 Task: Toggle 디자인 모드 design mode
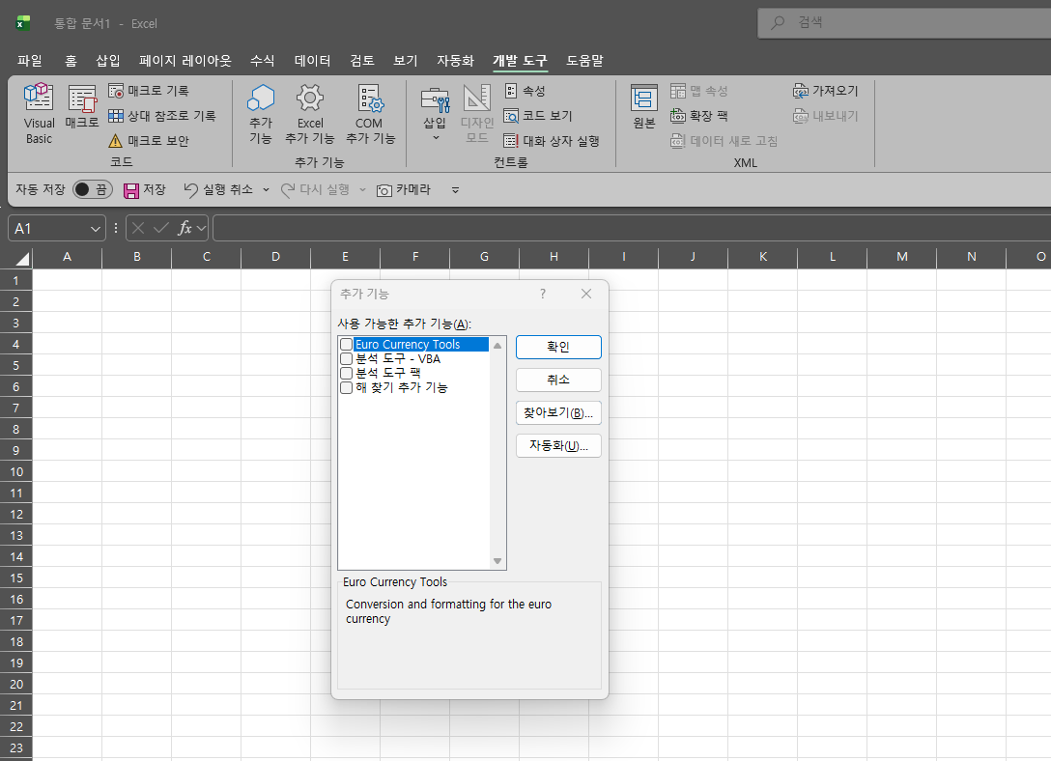click(477, 114)
